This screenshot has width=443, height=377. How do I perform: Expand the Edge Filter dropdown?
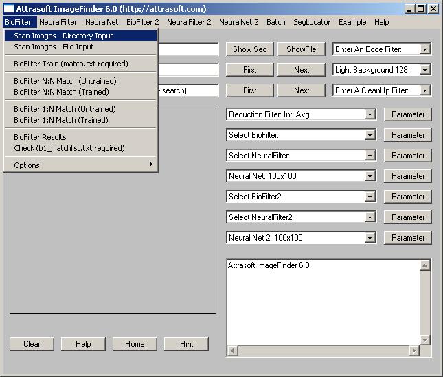pos(425,49)
